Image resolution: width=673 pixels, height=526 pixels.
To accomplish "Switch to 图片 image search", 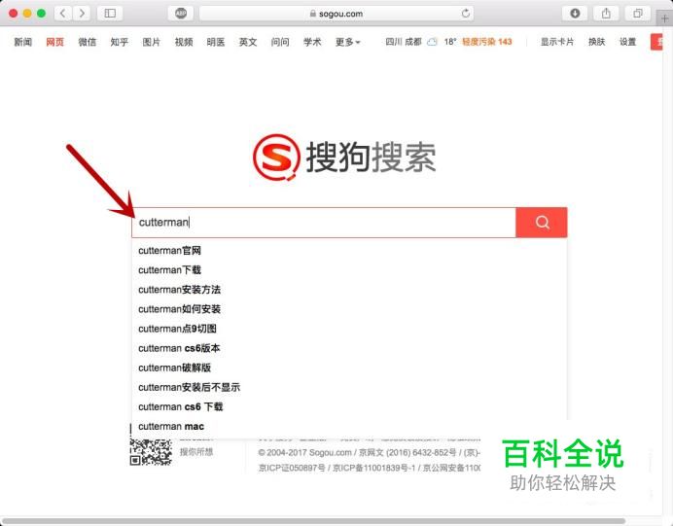I will [x=152, y=42].
